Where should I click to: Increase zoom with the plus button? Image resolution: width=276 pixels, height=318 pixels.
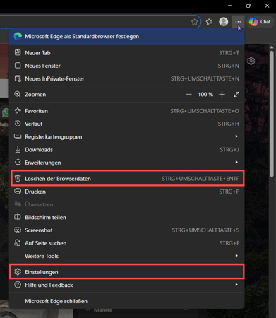coord(222,95)
